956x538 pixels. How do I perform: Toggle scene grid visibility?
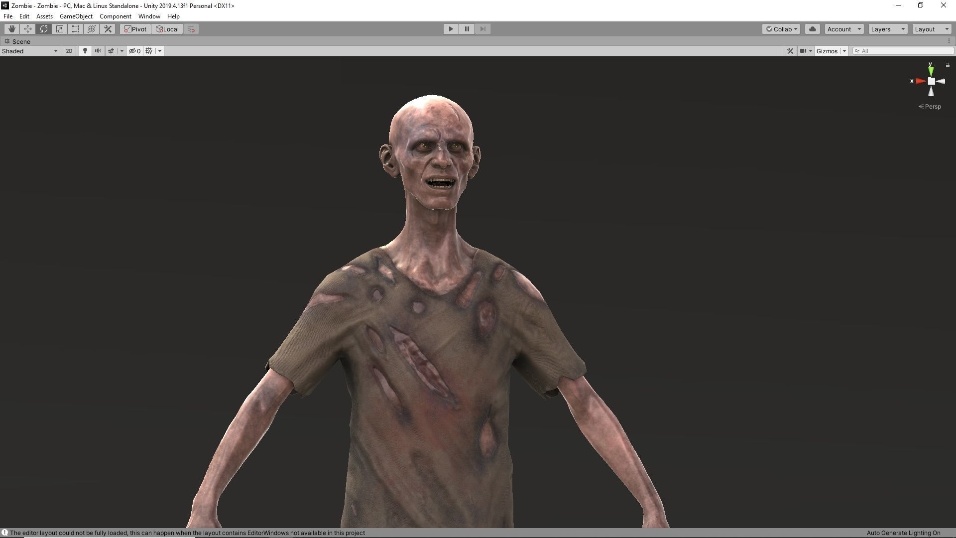click(149, 51)
